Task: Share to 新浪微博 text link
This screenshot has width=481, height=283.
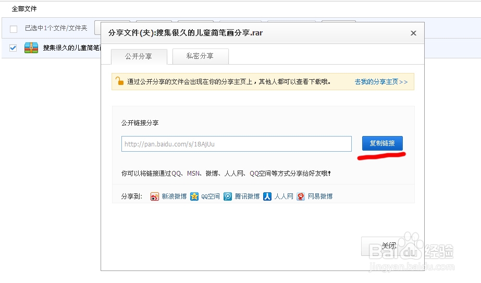Action: (174, 196)
